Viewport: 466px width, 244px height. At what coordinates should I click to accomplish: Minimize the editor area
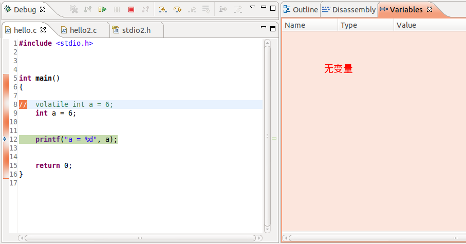point(264,27)
